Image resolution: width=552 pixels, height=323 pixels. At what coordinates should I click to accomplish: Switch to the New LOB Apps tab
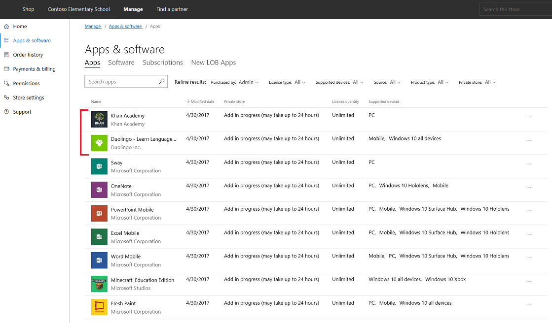[214, 63]
